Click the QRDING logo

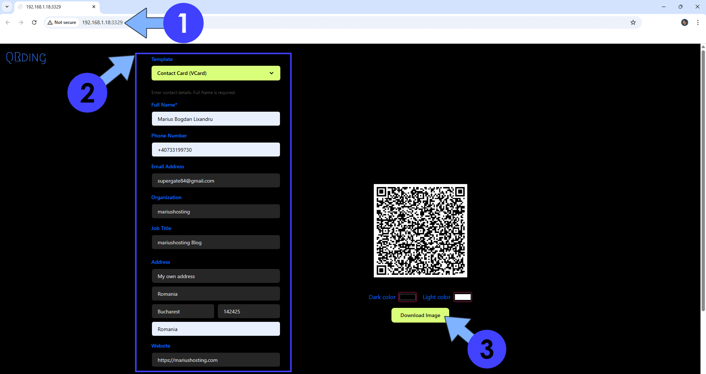click(26, 58)
